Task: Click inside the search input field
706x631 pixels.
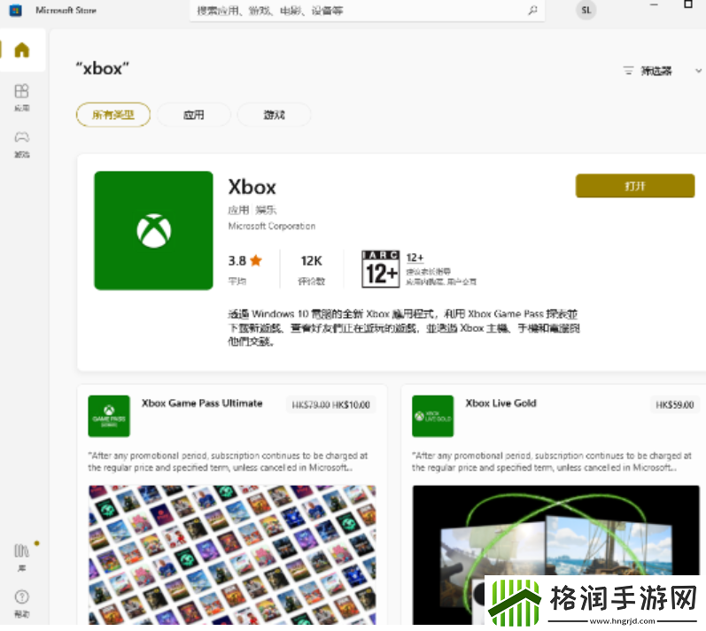Action: click(354, 11)
